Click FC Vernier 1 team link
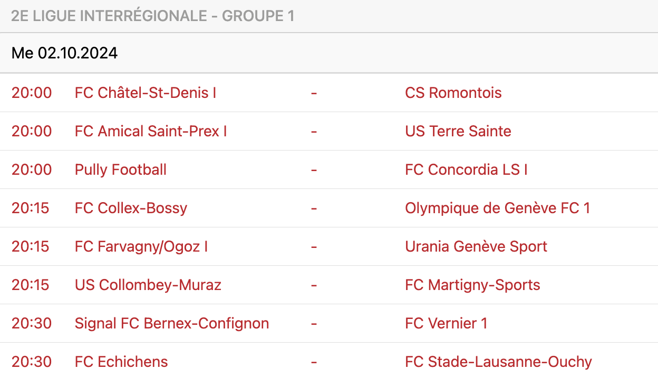This screenshot has height=379, width=658. pyautogui.click(x=446, y=323)
